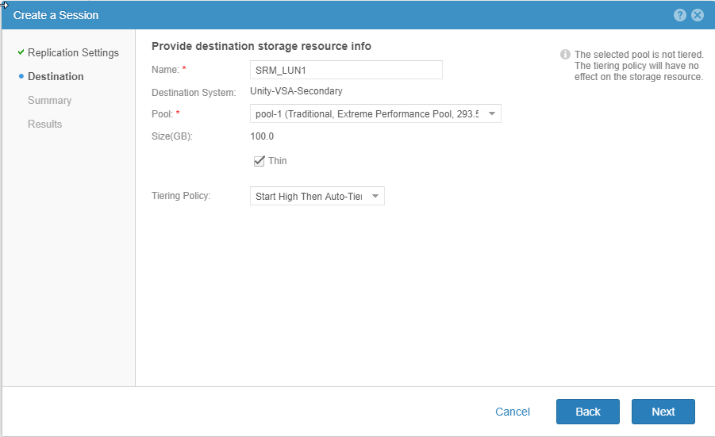Click the Cancel link
The width and height of the screenshot is (715, 437).
(512, 412)
